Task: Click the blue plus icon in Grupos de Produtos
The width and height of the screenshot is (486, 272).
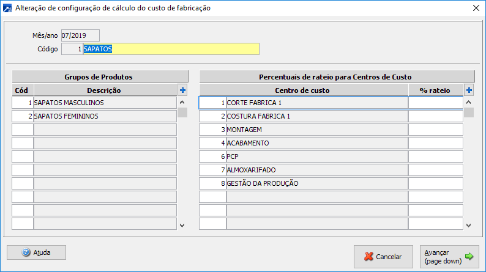Action: click(x=182, y=90)
